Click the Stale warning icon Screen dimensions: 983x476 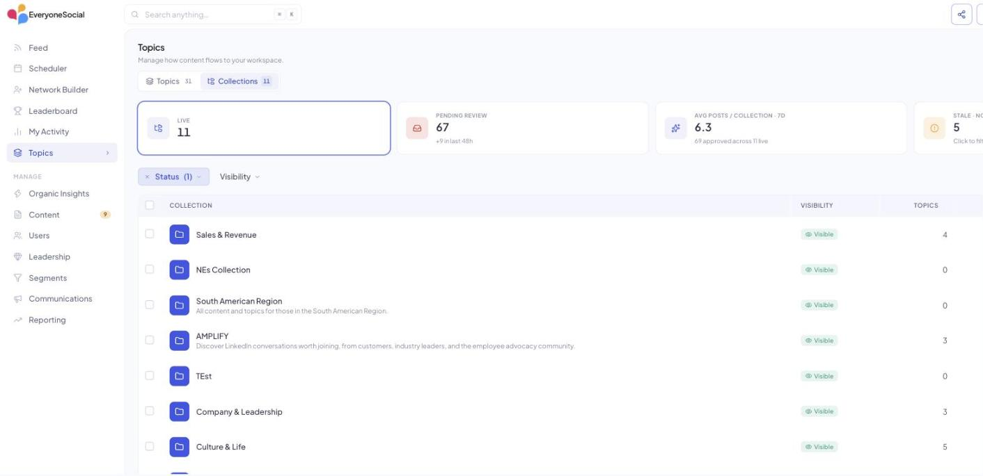(934, 128)
